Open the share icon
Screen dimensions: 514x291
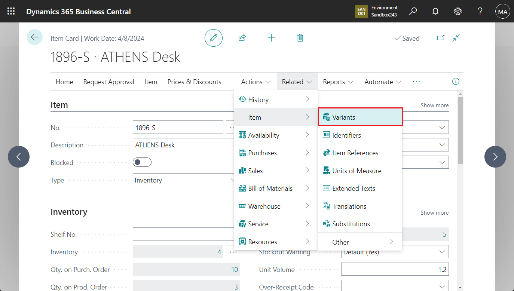pyautogui.click(x=242, y=38)
